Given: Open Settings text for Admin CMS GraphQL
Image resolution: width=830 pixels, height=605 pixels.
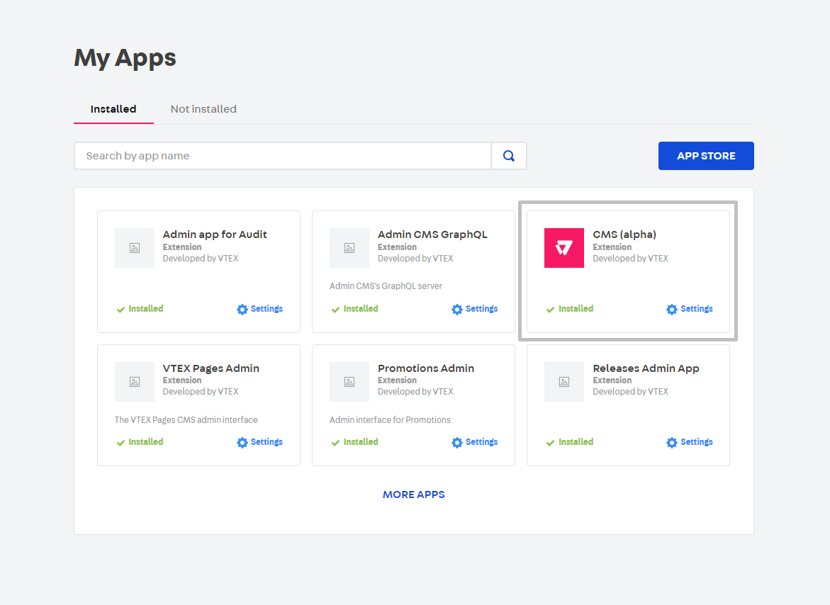Looking at the screenshot, I should tap(482, 309).
